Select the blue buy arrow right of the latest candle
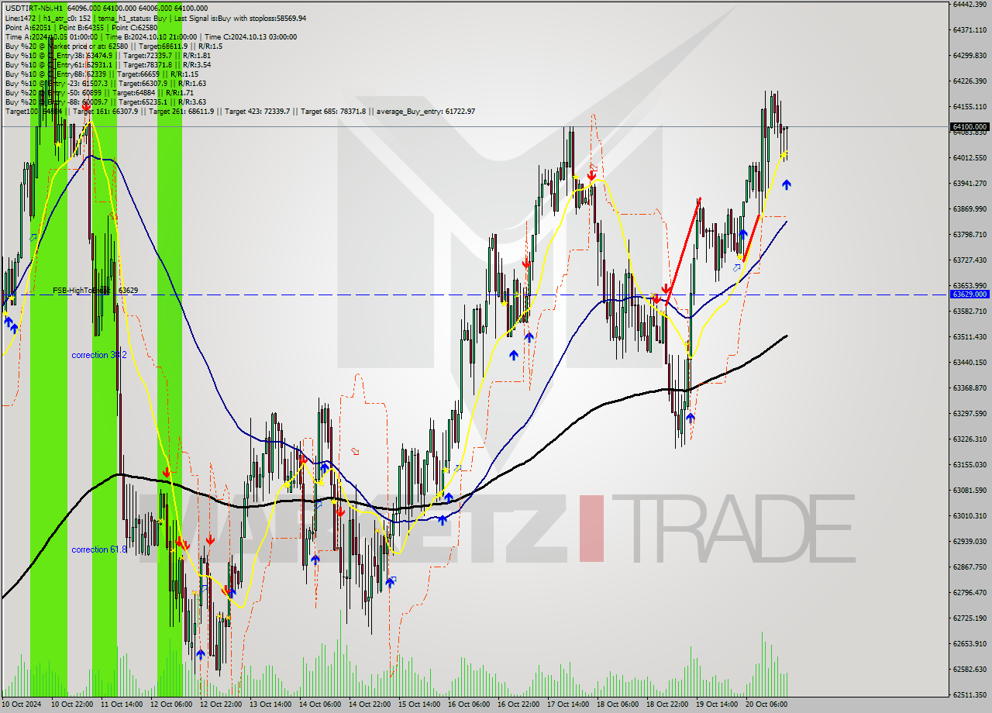Screen dimensions: 992x713 pyautogui.click(x=787, y=184)
